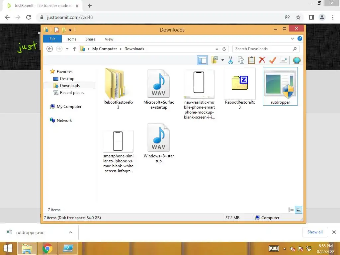The height and width of the screenshot is (255, 340).
Task: Click Show all downloads
Action: point(315,232)
